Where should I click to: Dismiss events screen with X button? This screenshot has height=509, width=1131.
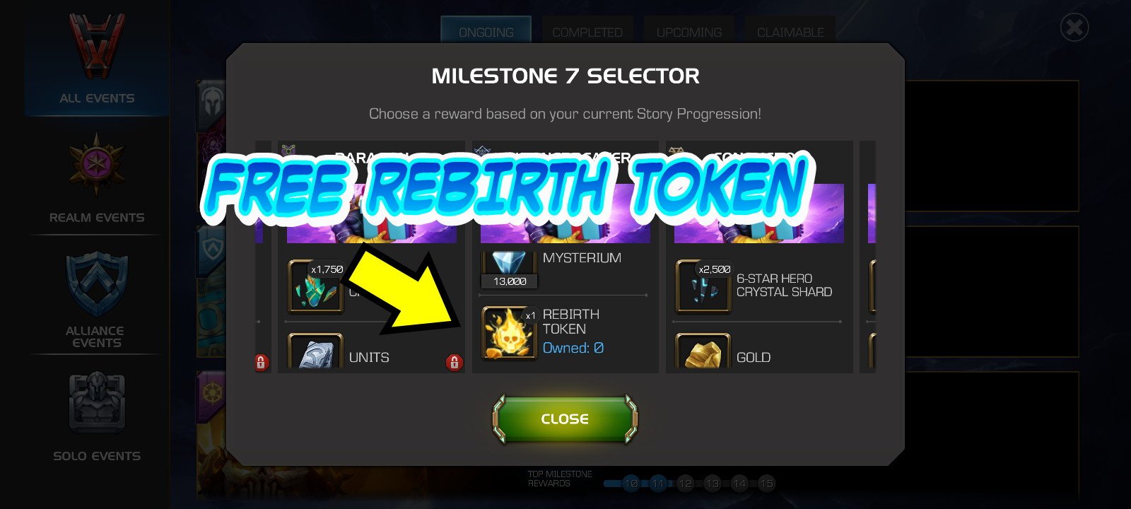[1074, 28]
